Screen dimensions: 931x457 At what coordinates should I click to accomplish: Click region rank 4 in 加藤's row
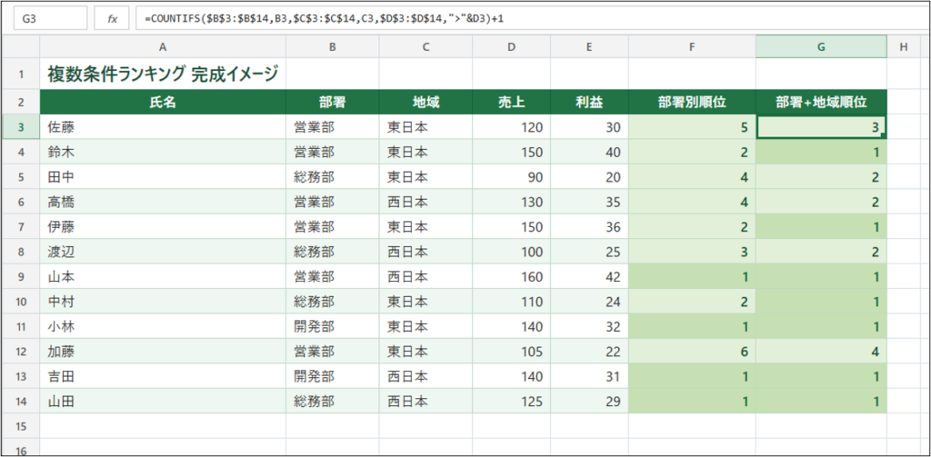[821, 352]
